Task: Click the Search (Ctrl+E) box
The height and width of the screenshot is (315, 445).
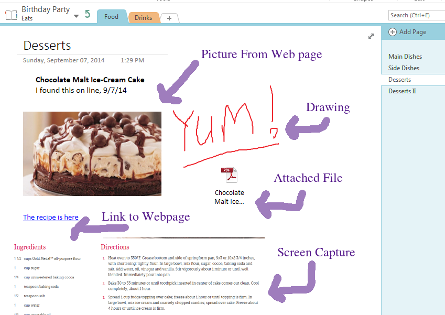Action: tap(416, 15)
